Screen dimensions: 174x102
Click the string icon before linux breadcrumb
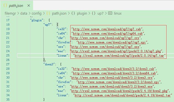[x=110, y=13]
